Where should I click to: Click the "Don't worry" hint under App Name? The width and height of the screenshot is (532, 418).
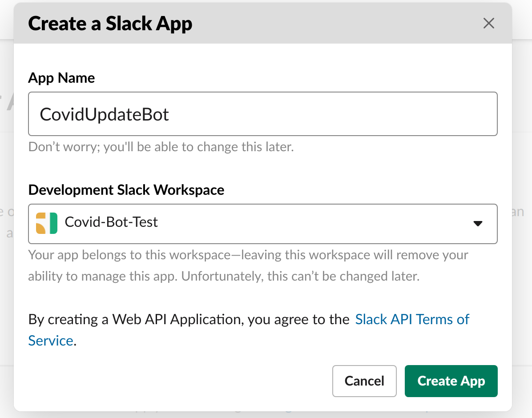pos(161,147)
